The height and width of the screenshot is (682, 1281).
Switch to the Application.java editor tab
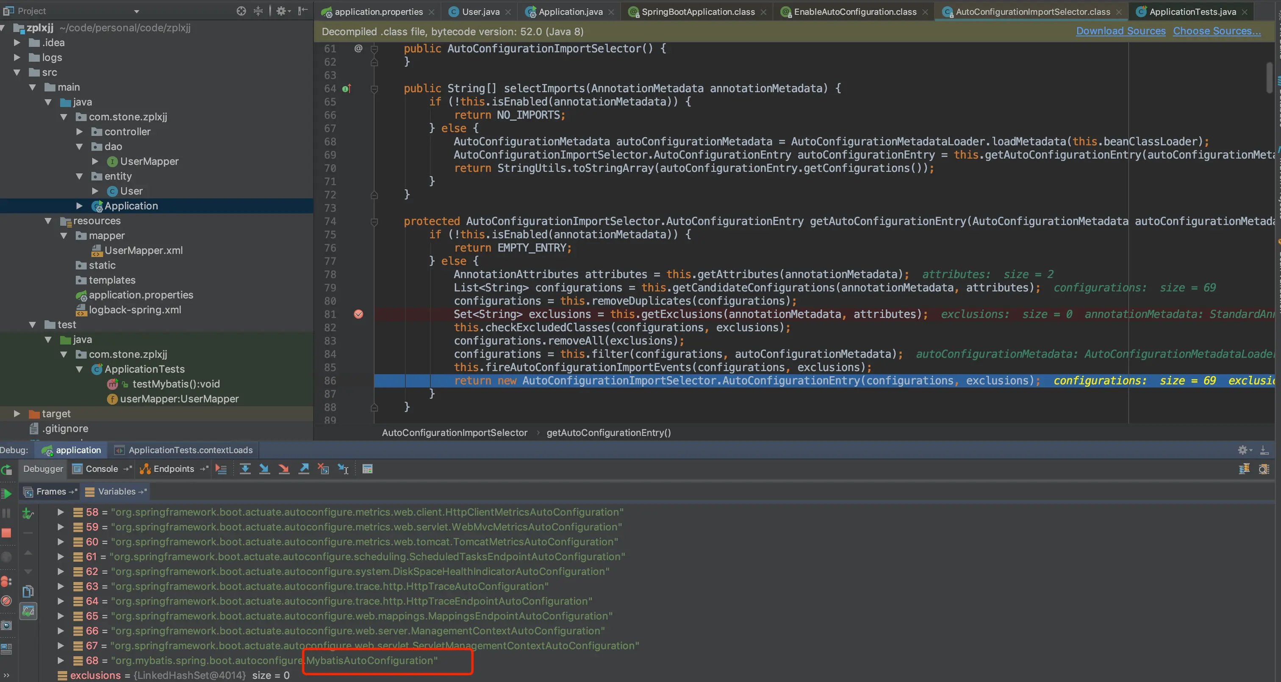pyautogui.click(x=569, y=11)
